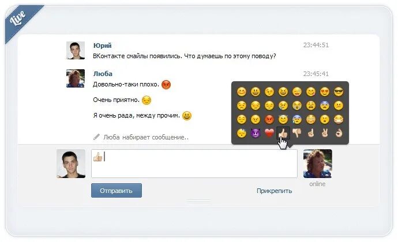Choose the victory hand emoji
This screenshot has height=242, width=398.
325,133
